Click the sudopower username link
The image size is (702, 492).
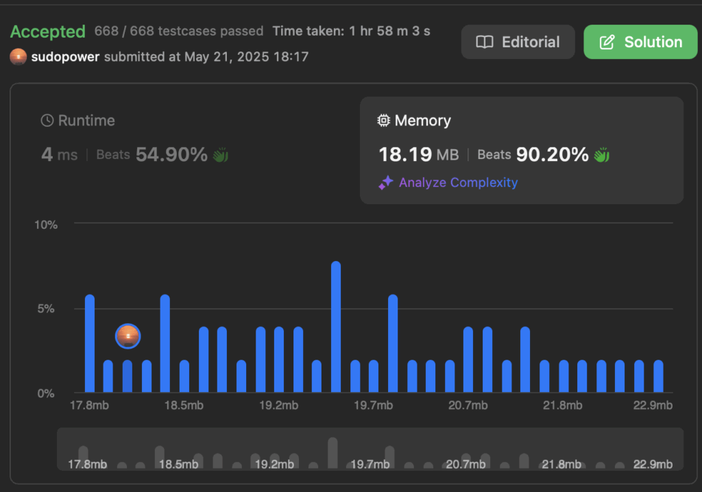[x=65, y=57]
